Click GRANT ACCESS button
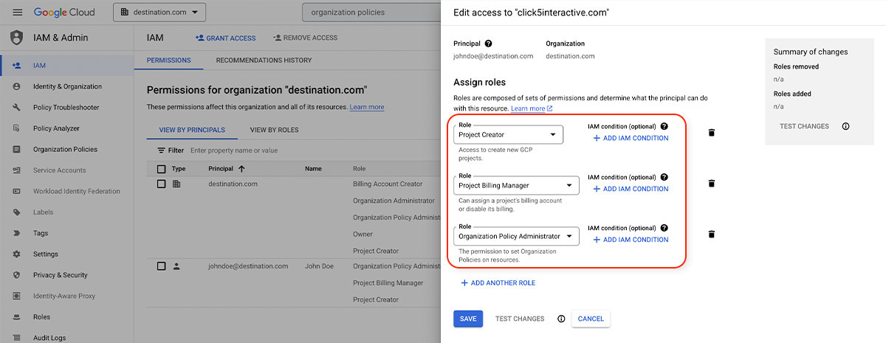 click(x=225, y=38)
